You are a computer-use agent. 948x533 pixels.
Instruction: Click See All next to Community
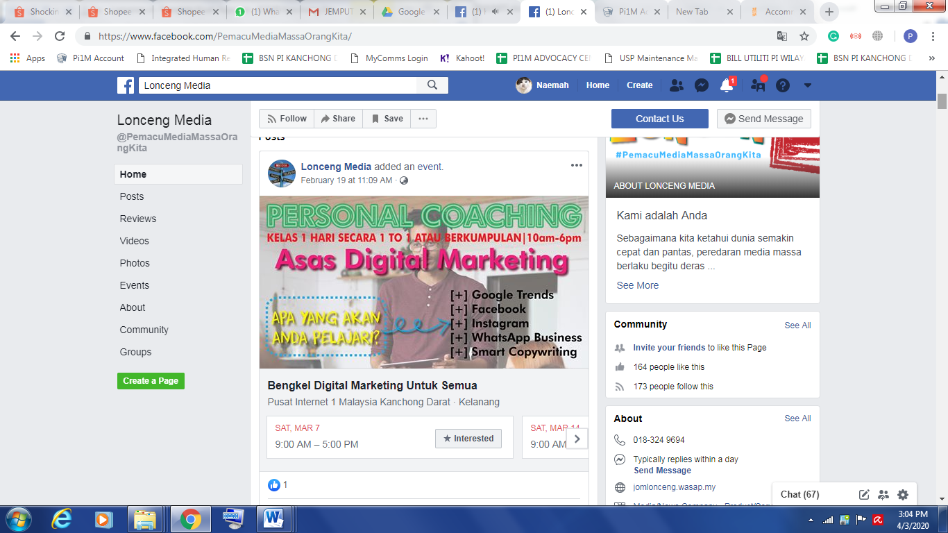797,325
